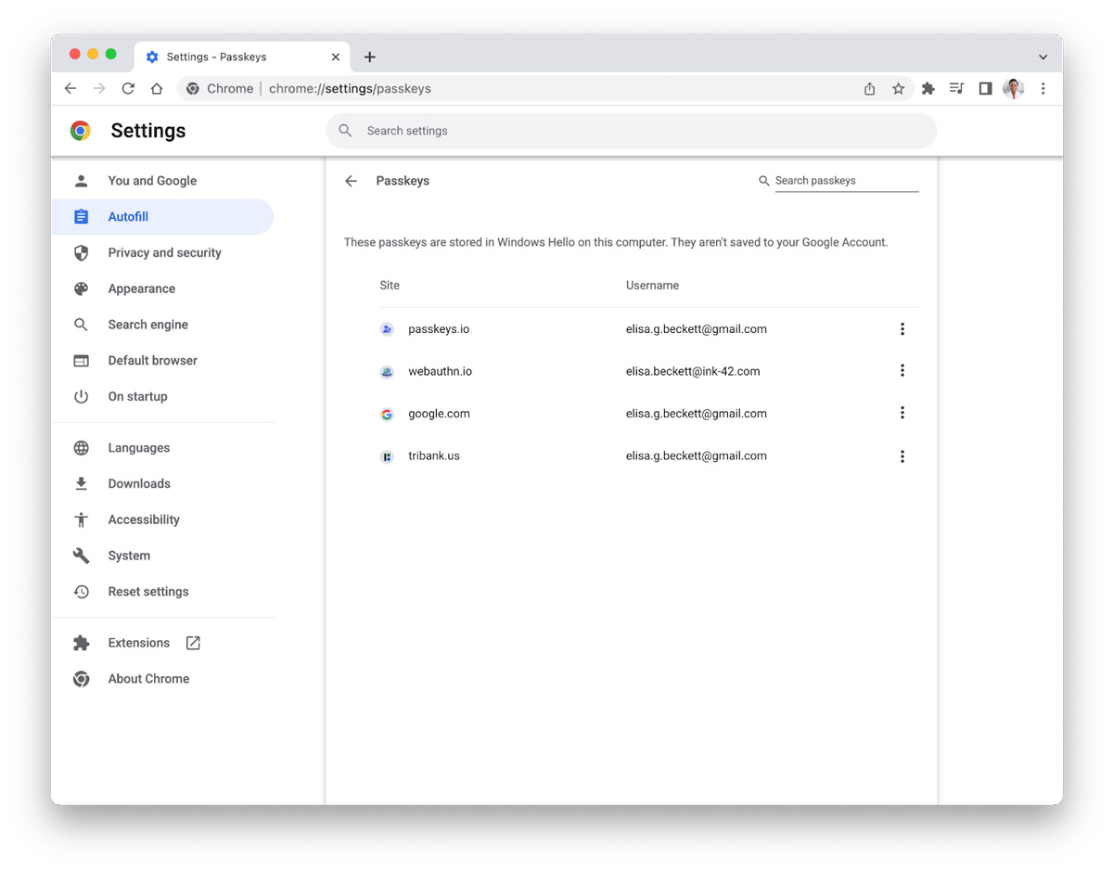Image resolution: width=1113 pixels, height=871 pixels.
Task: Open the home page via the house icon
Action: pyautogui.click(x=157, y=88)
